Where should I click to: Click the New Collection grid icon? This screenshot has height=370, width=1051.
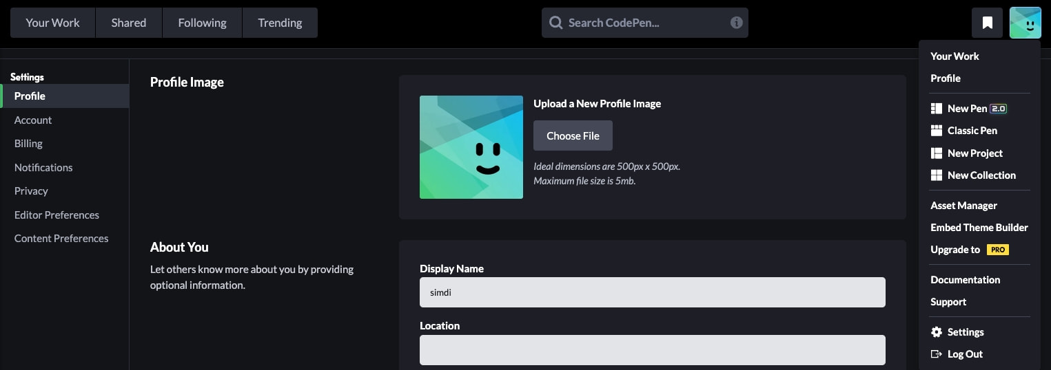(x=936, y=175)
